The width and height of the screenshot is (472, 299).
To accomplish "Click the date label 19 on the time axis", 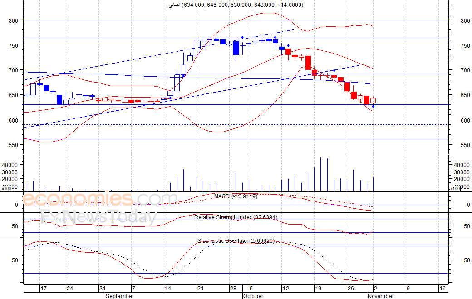I will pyautogui.click(x=318, y=289).
